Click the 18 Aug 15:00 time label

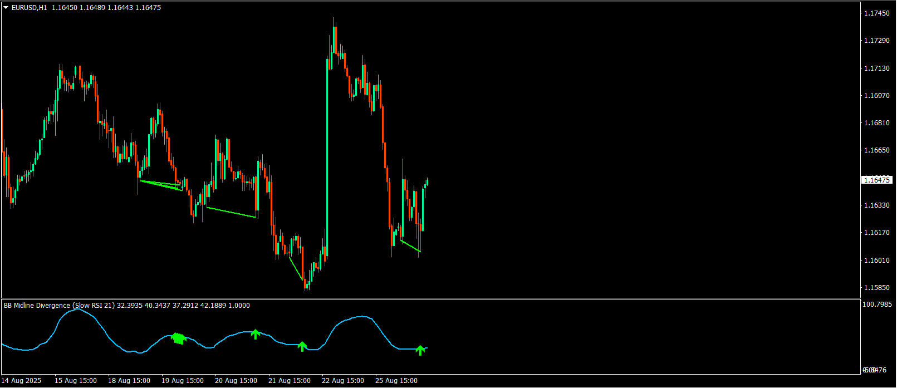[129, 381]
